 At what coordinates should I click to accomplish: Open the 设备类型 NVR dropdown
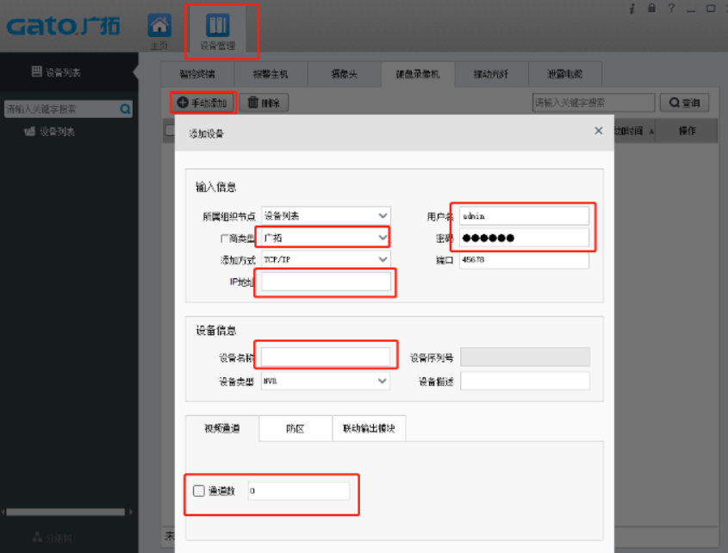[325, 381]
